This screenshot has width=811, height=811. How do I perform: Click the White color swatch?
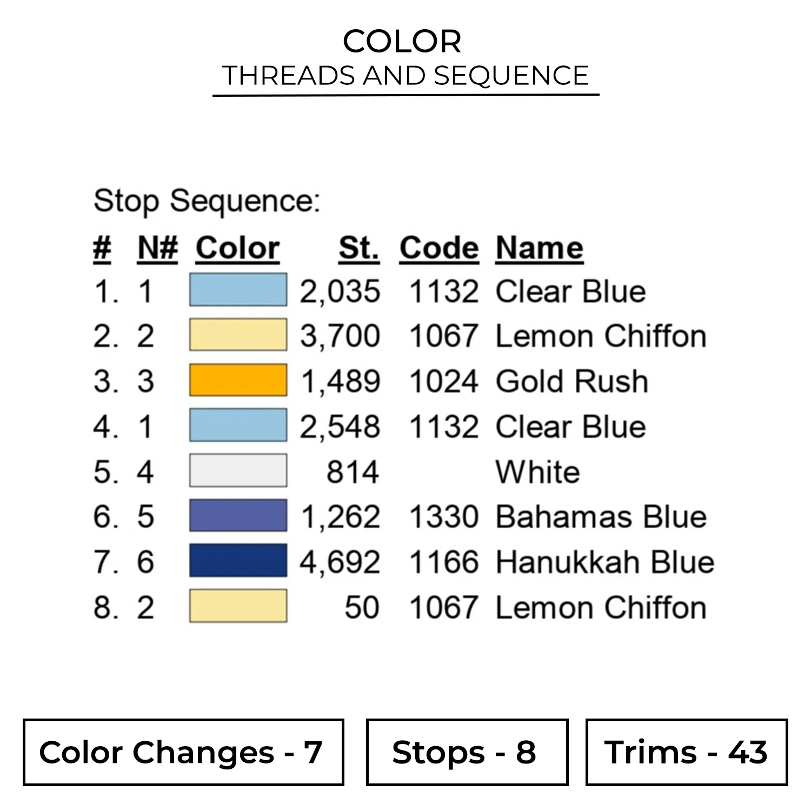(238, 471)
